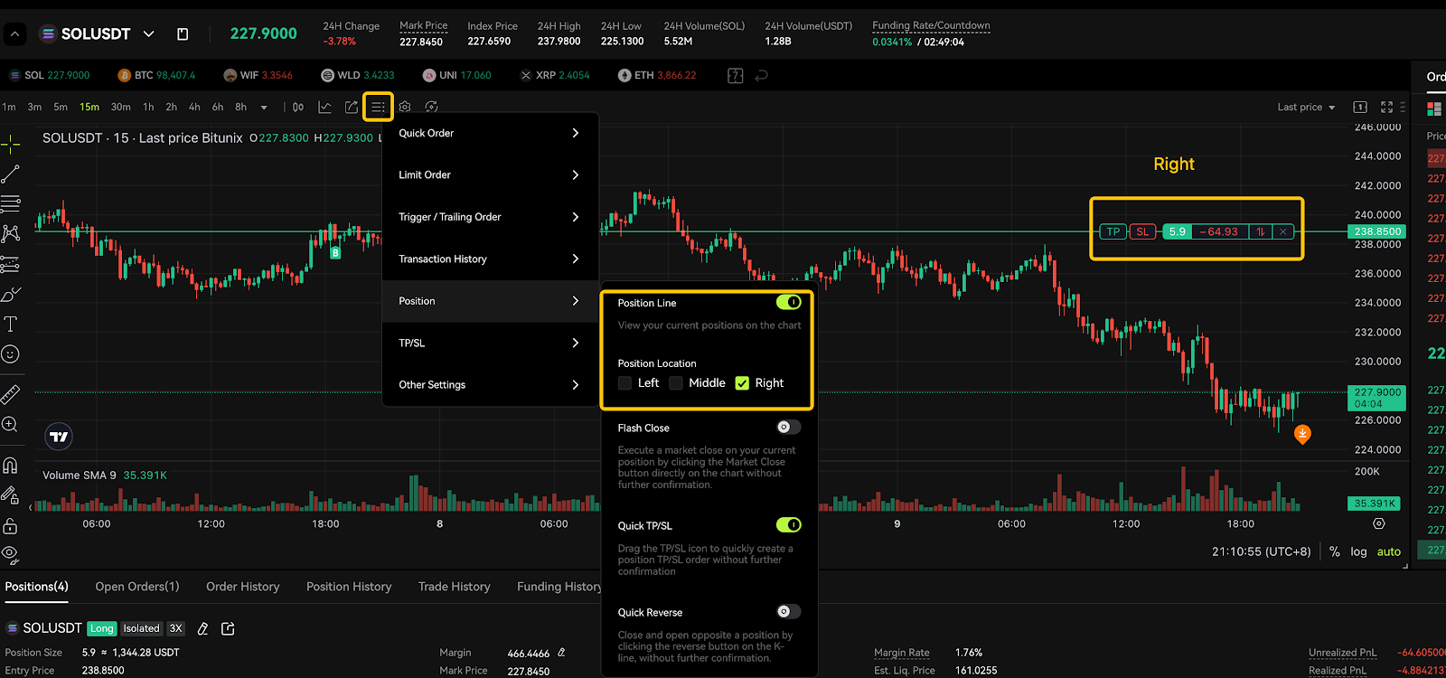Screen dimensions: 1446x678
Task: Open chart indicators button
Action: [324, 107]
